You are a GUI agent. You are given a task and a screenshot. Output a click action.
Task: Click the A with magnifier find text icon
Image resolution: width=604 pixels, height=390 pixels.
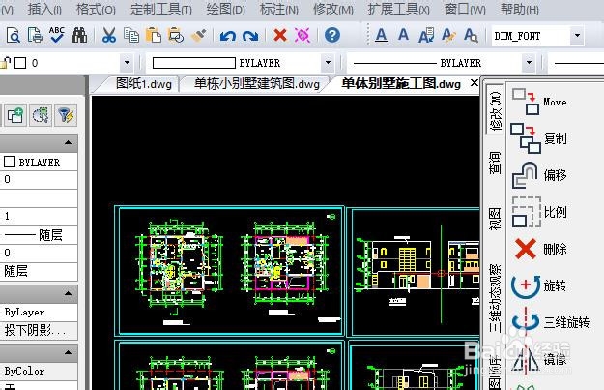pyautogui.click(x=471, y=36)
